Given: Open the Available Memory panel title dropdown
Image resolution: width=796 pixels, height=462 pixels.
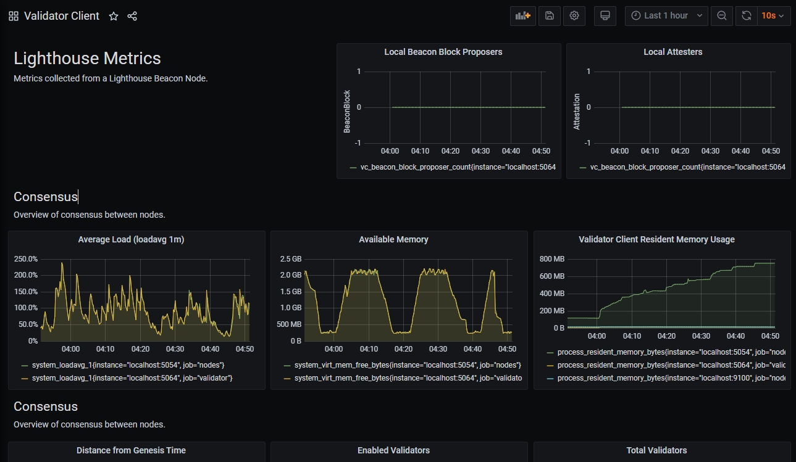Looking at the screenshot, I should click(x=393, y=239).
